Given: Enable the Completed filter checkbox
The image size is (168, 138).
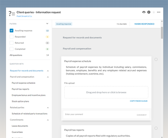Looking at the screenshot, I should click(11, 49).
